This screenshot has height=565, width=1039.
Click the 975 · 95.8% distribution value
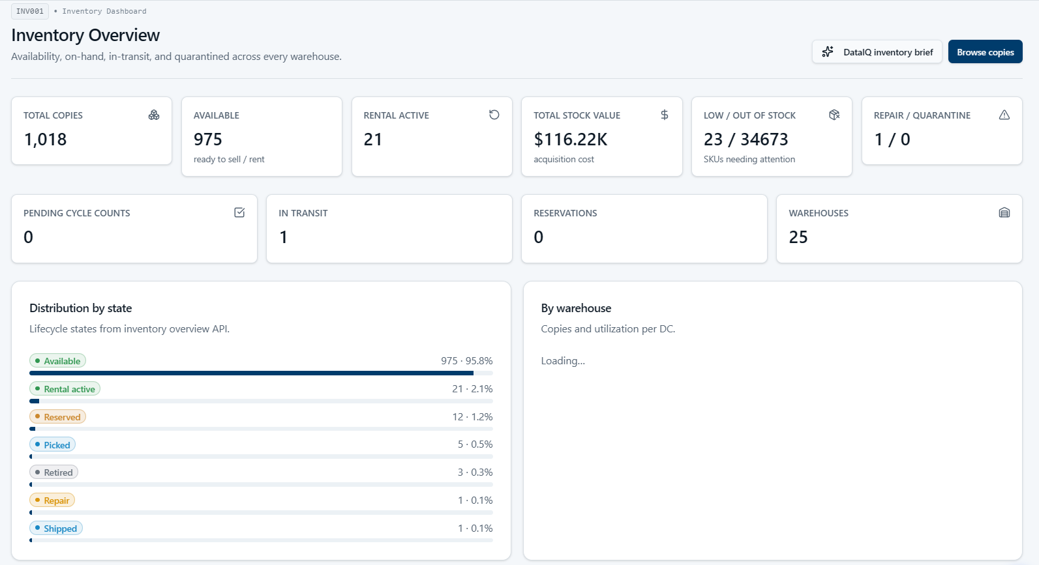click(467, 361)
